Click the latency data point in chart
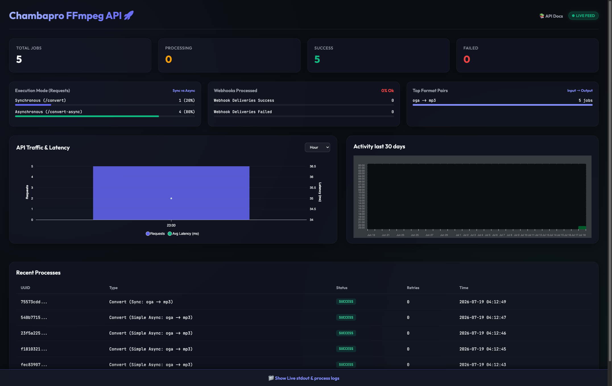Image resolution: width=612 pixels, height=386 pixels. click(171, 198)
